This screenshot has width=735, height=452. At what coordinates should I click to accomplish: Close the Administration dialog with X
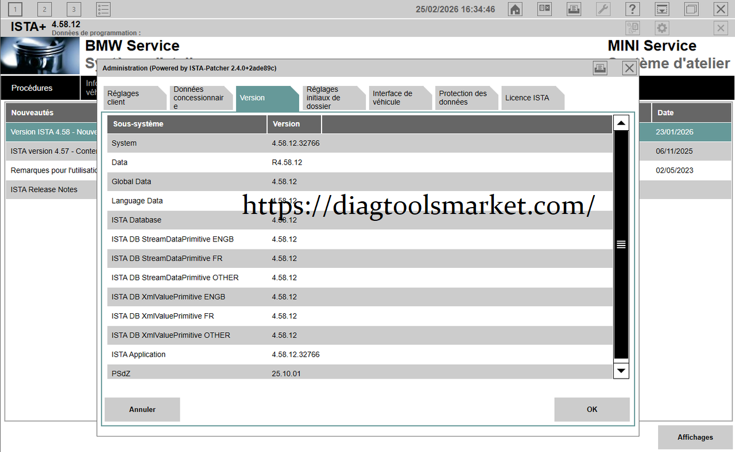[x=629, y=68]
